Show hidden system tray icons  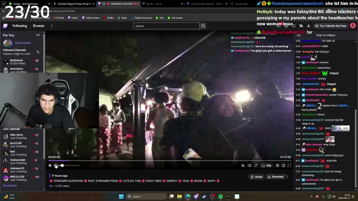312,197
